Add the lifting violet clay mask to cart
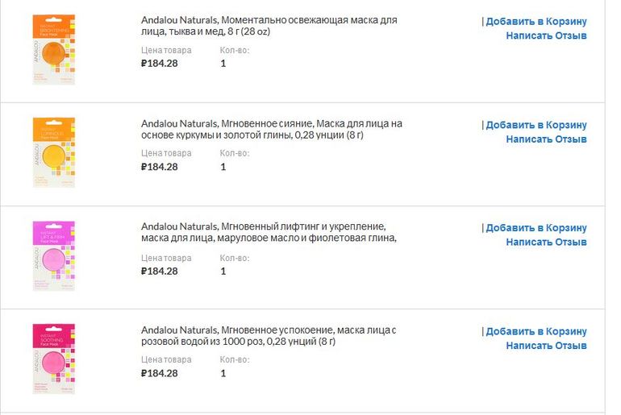This screenshot has height=415, width=621. (536, 228)
